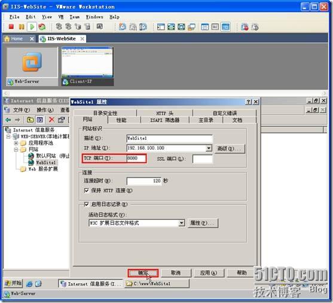Click the highlighted console view icon
The height and width of the screenshot is (303, 333).
[225, 27]
